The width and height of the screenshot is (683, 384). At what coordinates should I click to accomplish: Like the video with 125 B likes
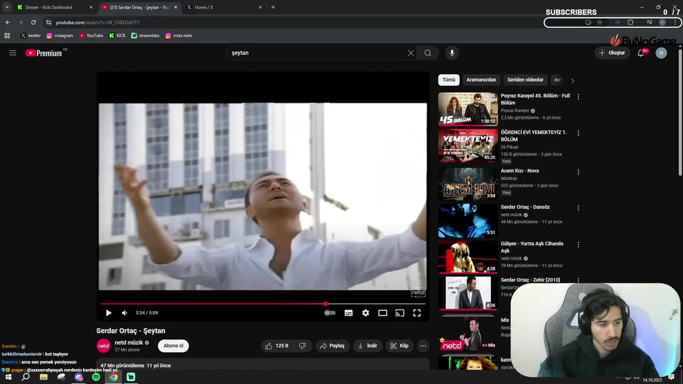[x=277, y=346]
